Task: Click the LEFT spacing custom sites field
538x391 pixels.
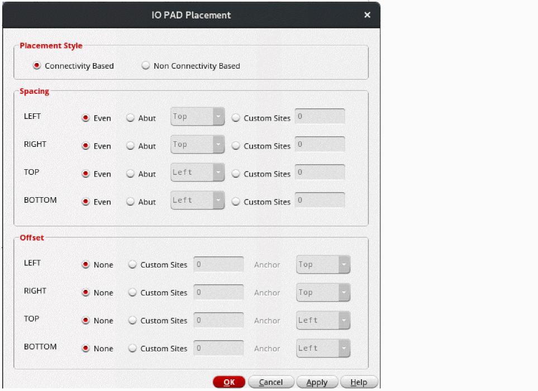Action: point(320,116)
